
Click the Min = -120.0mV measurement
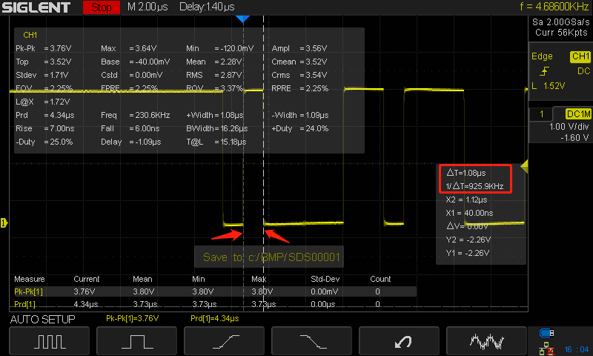219,48
